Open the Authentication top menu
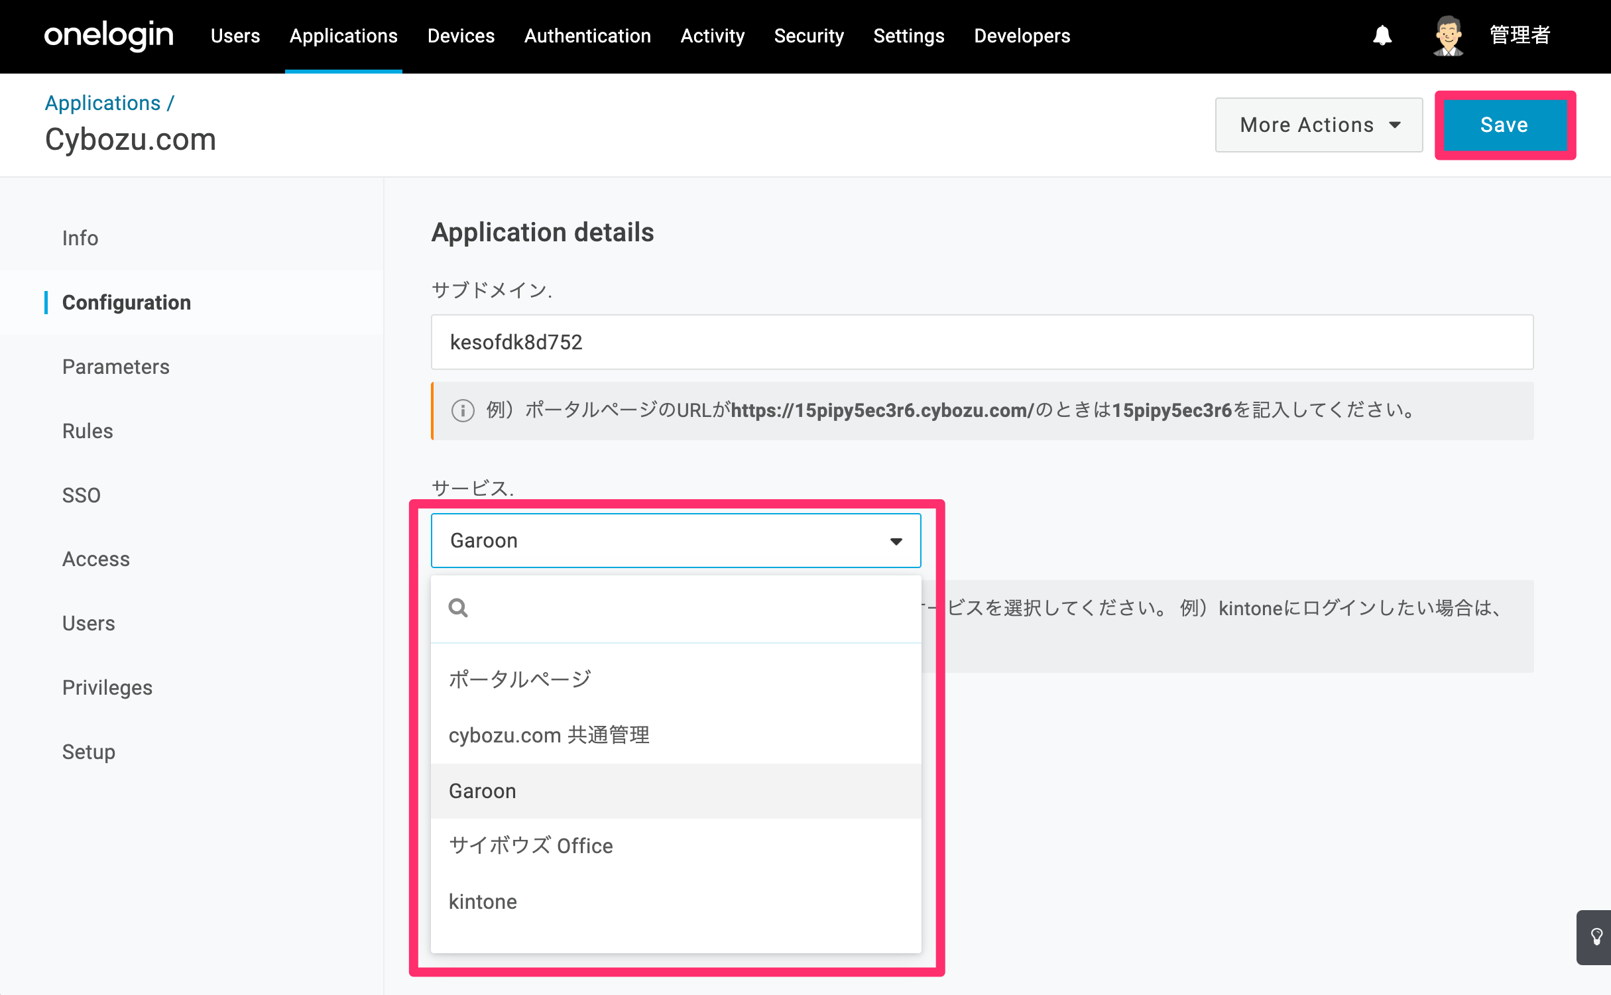The image size is (1611, 995). click(587, 36)
